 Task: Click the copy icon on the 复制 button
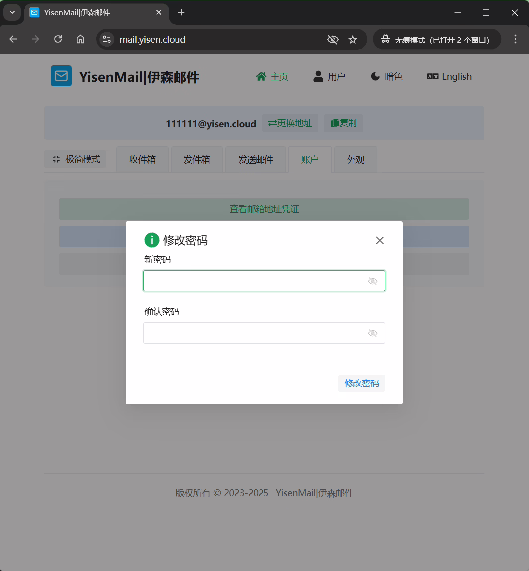(336, 123)
